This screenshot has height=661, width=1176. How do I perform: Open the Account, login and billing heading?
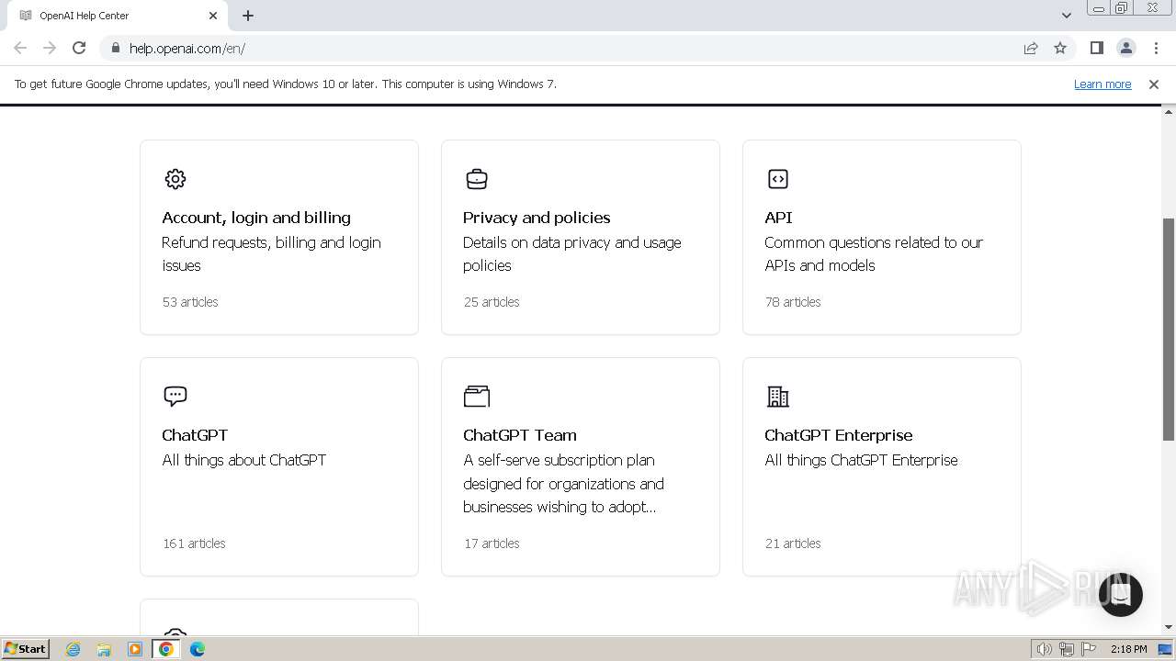coord(256,218)
